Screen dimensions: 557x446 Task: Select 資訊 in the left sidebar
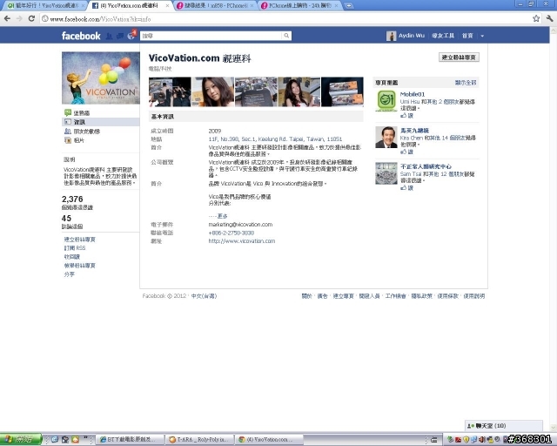(x=101, y=122)
